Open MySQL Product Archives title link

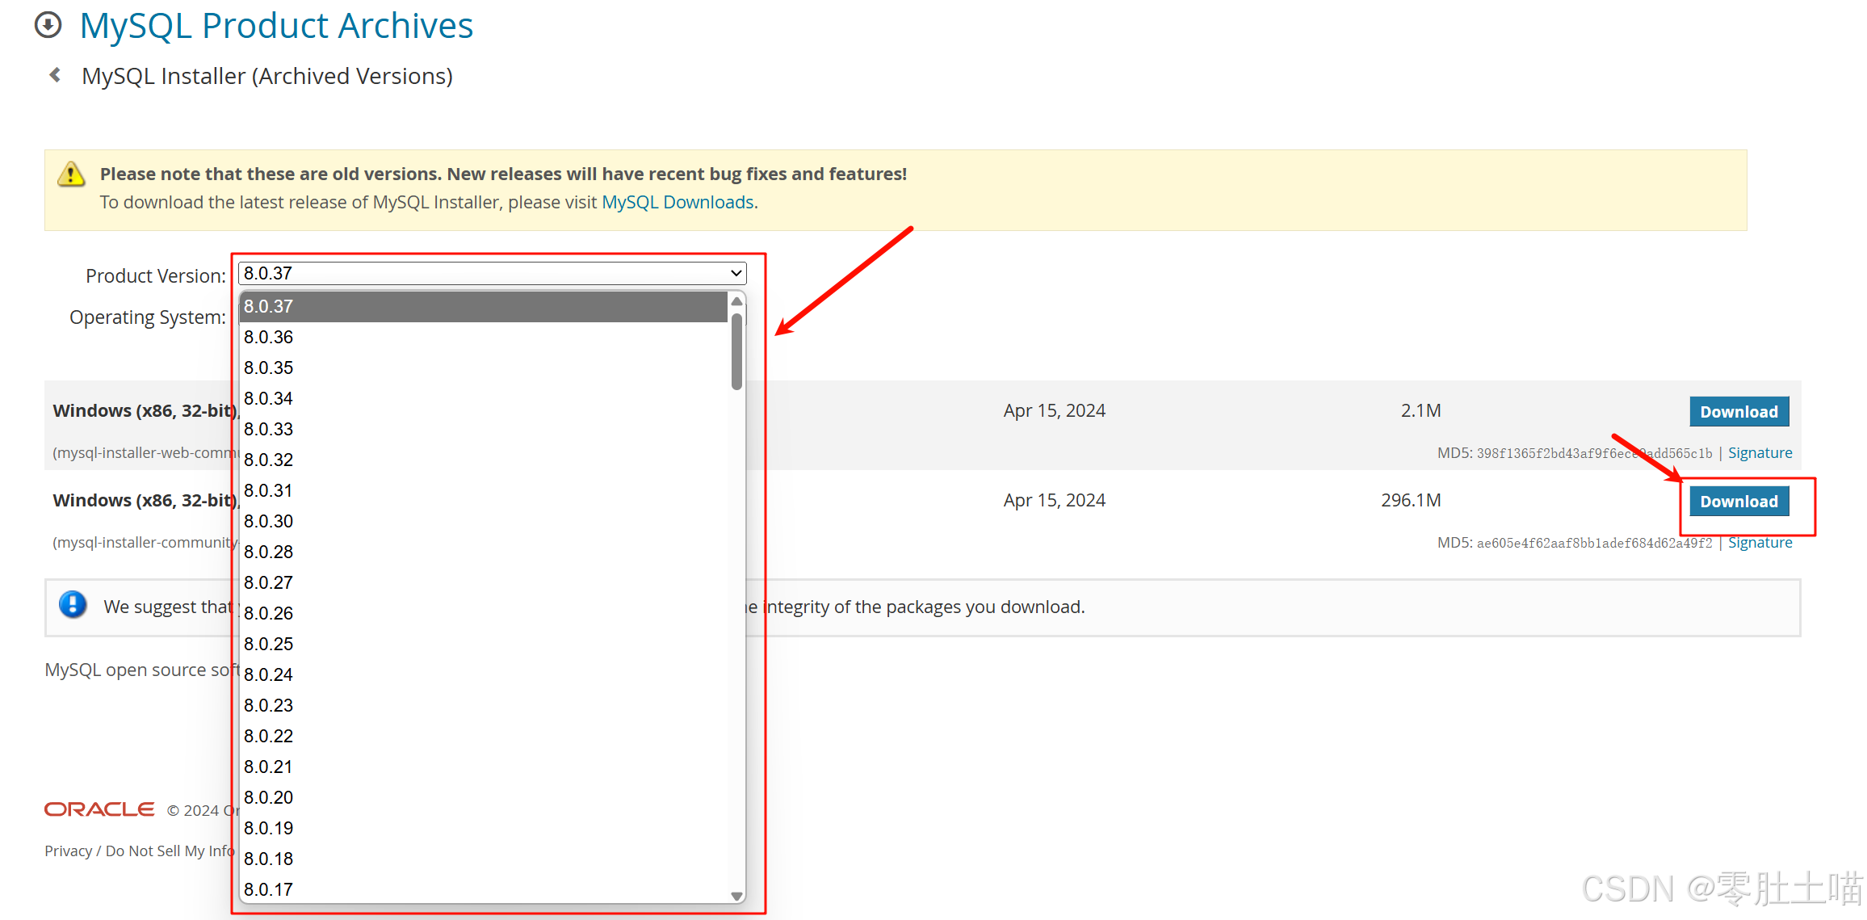[276, 25]
